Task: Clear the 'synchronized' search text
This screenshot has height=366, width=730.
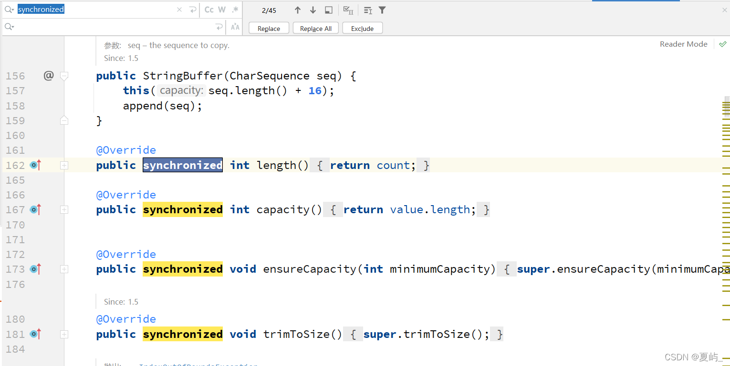Action: coord(179,10)
